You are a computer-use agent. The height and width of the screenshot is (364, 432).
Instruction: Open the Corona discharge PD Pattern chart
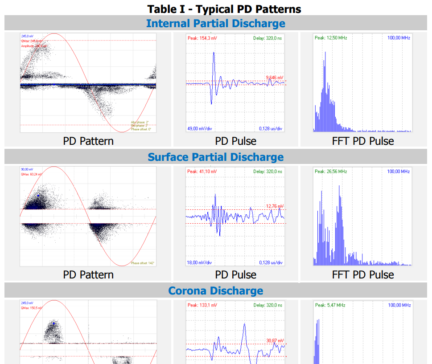88,332
